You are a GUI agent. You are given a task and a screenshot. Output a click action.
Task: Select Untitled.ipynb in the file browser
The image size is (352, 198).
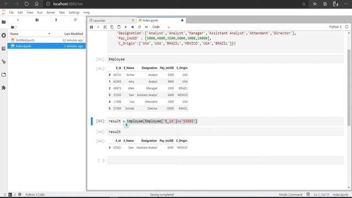tap(47, 40)
